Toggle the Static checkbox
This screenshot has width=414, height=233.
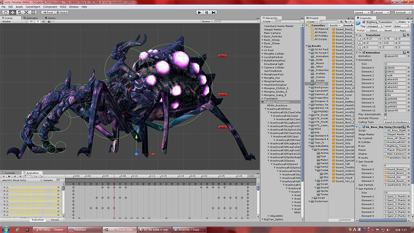tap(397, 22)
